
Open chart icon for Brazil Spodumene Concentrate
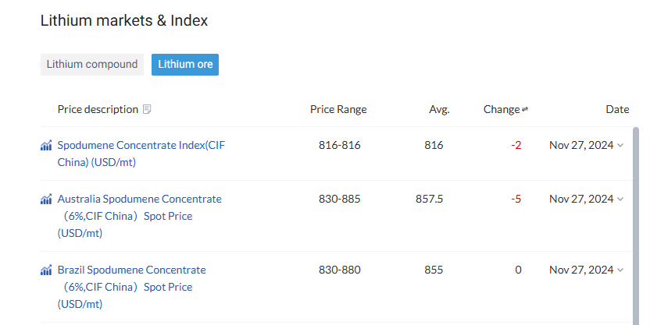pos(46,270)
